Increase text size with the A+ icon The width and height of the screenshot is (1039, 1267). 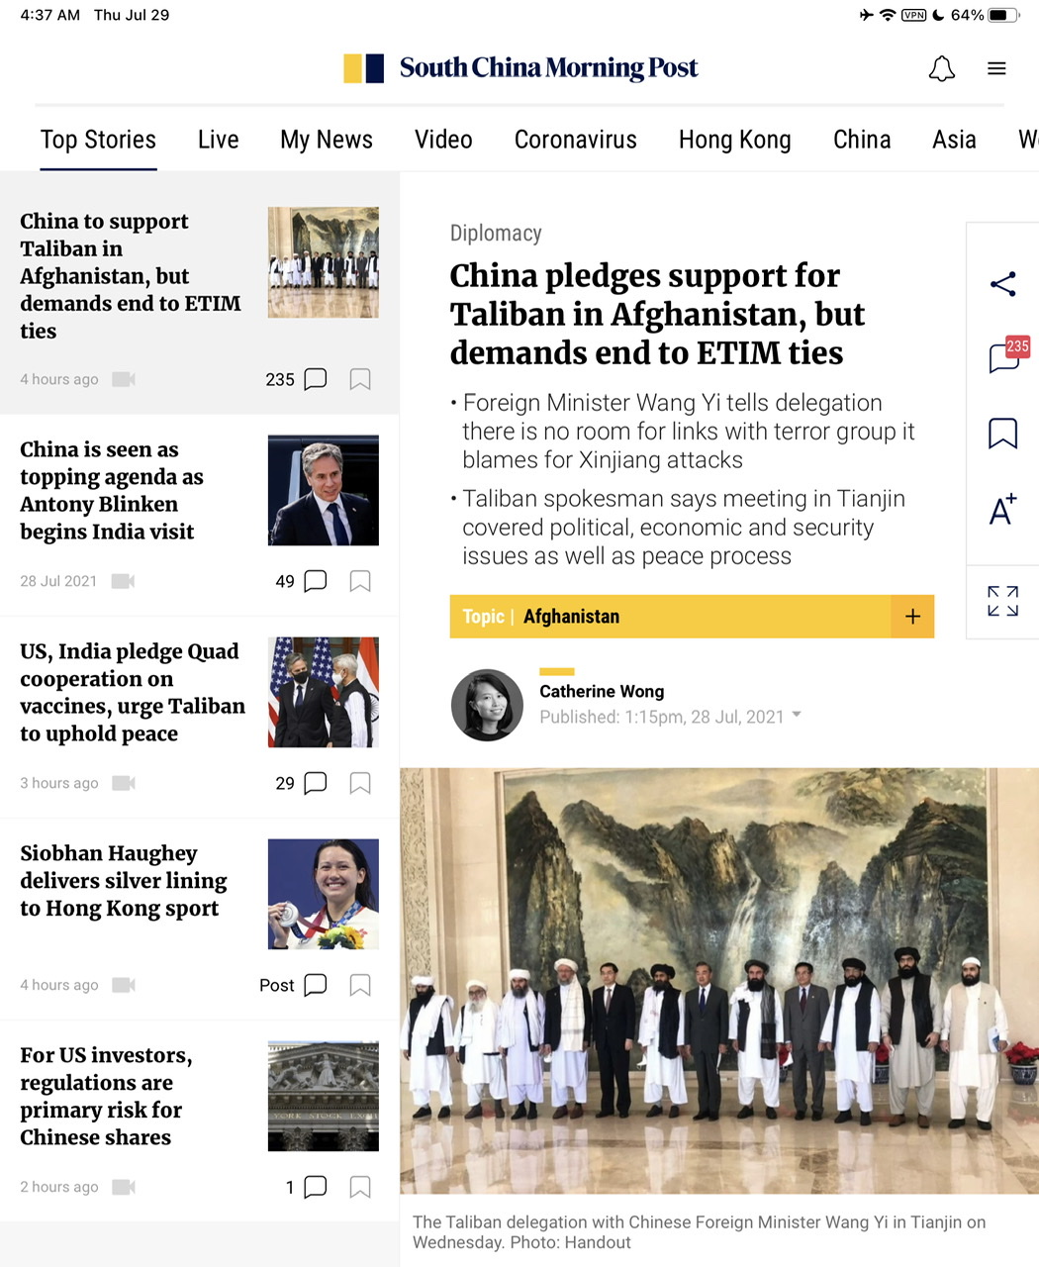pos(1002,509)
